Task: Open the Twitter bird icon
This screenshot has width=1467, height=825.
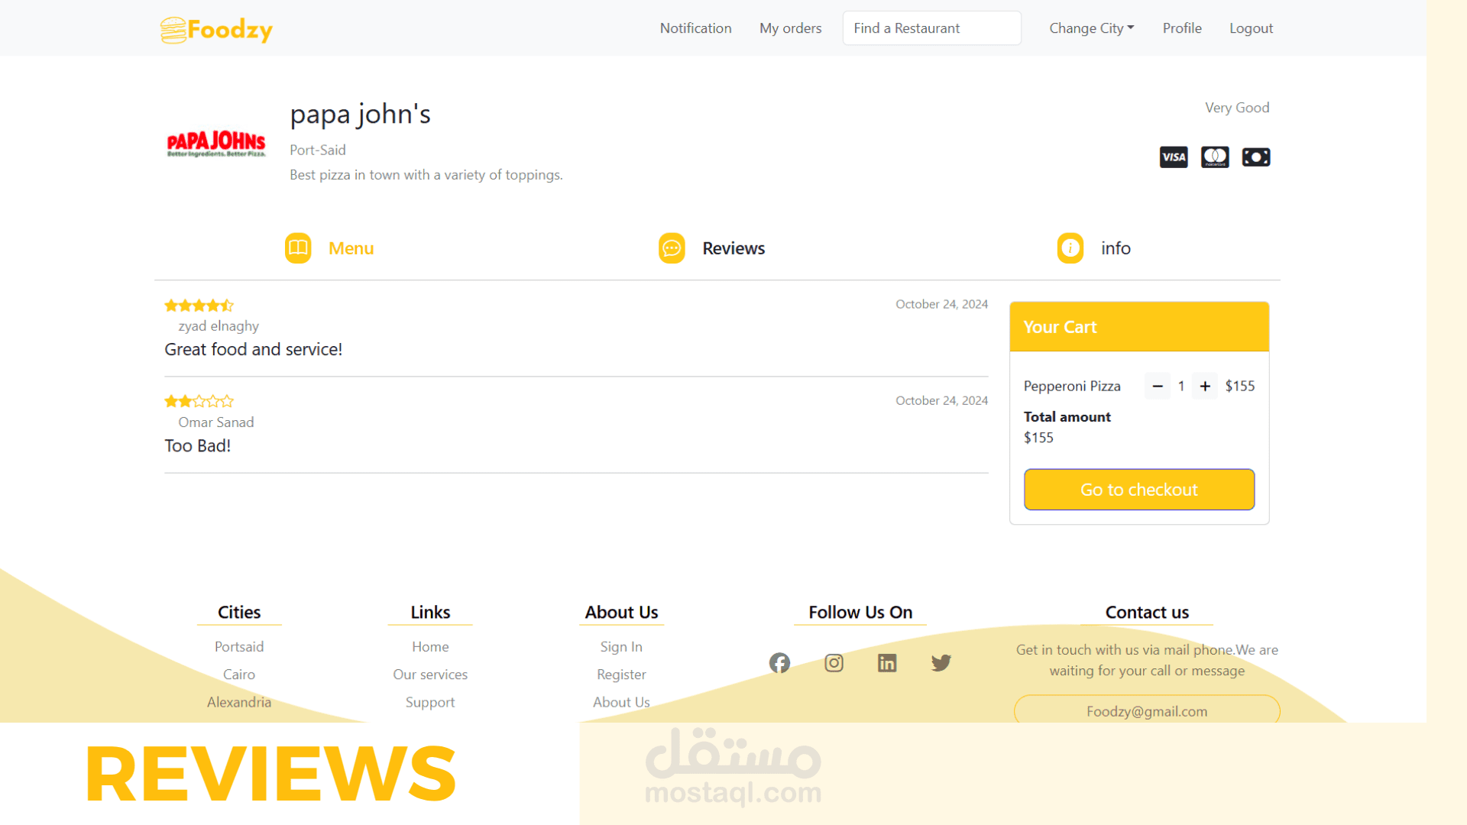Action: [941, 663]
